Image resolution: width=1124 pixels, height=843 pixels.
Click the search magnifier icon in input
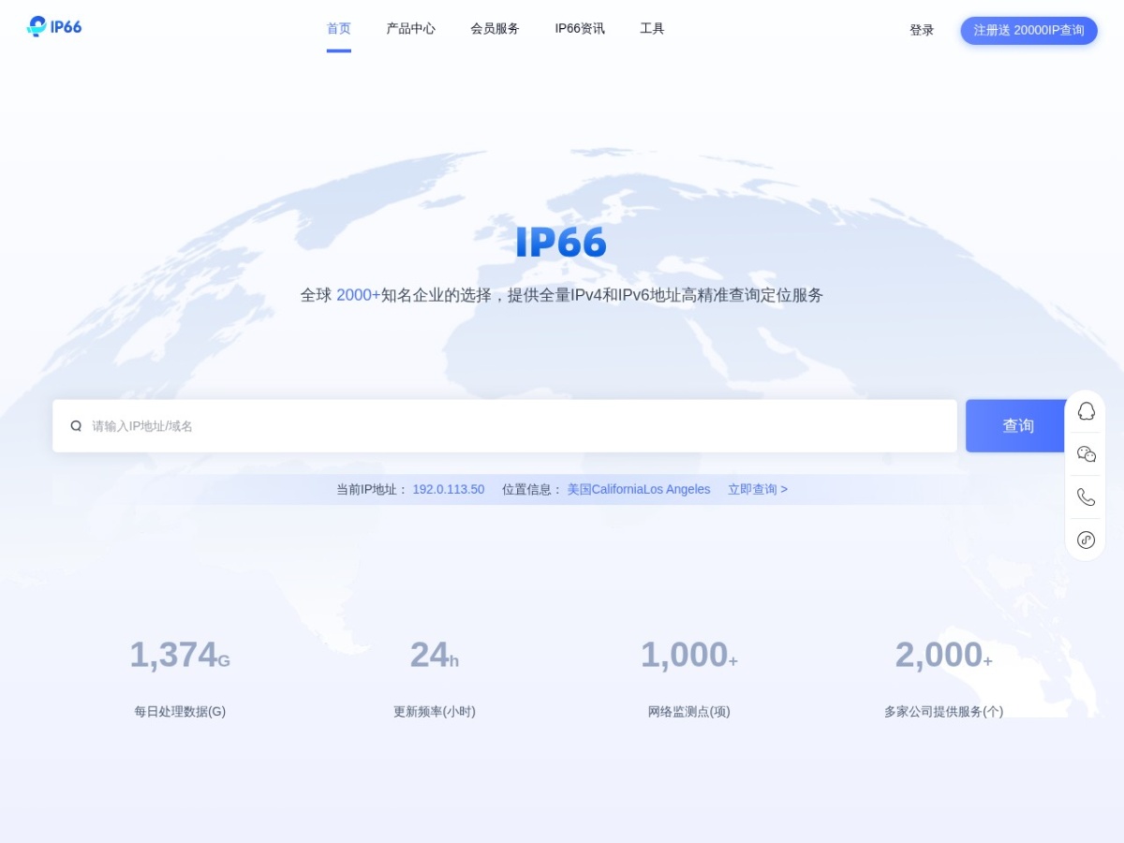(76, 426)
